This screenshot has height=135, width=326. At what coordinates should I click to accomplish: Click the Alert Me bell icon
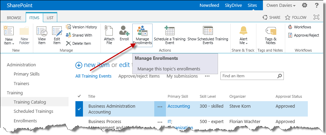[243, 31]
